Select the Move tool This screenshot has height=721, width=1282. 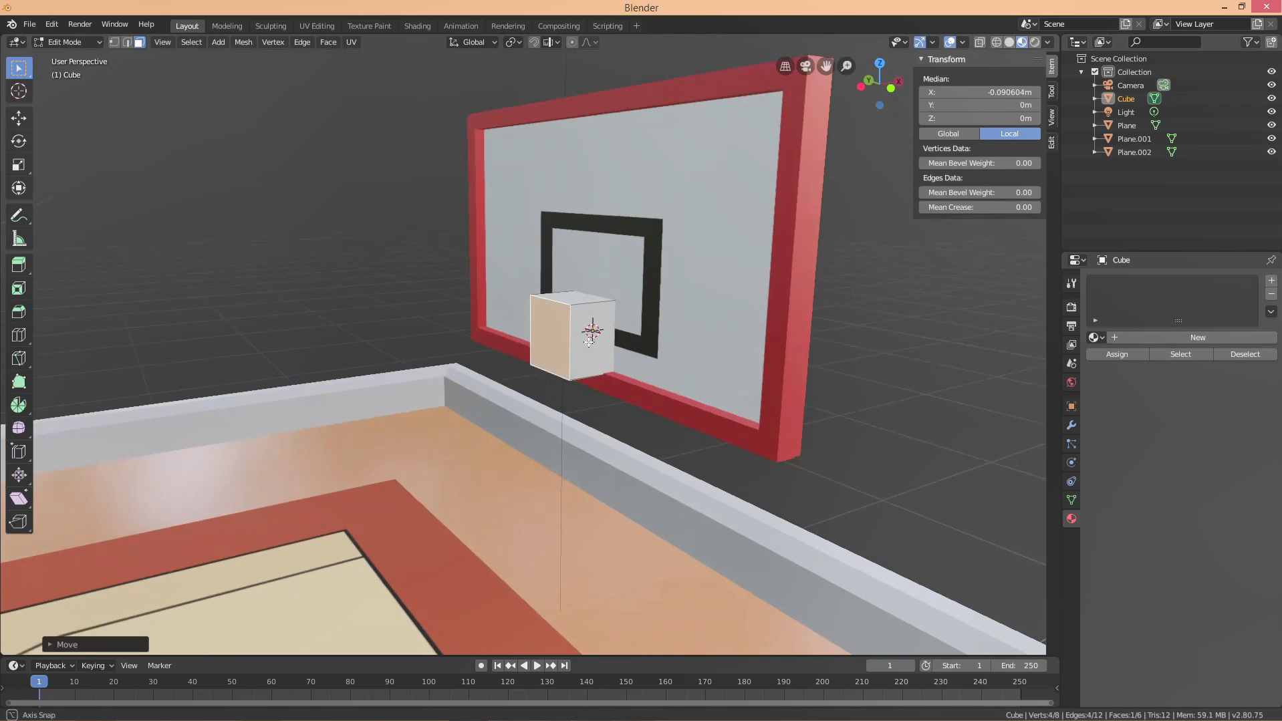point(19,118)
